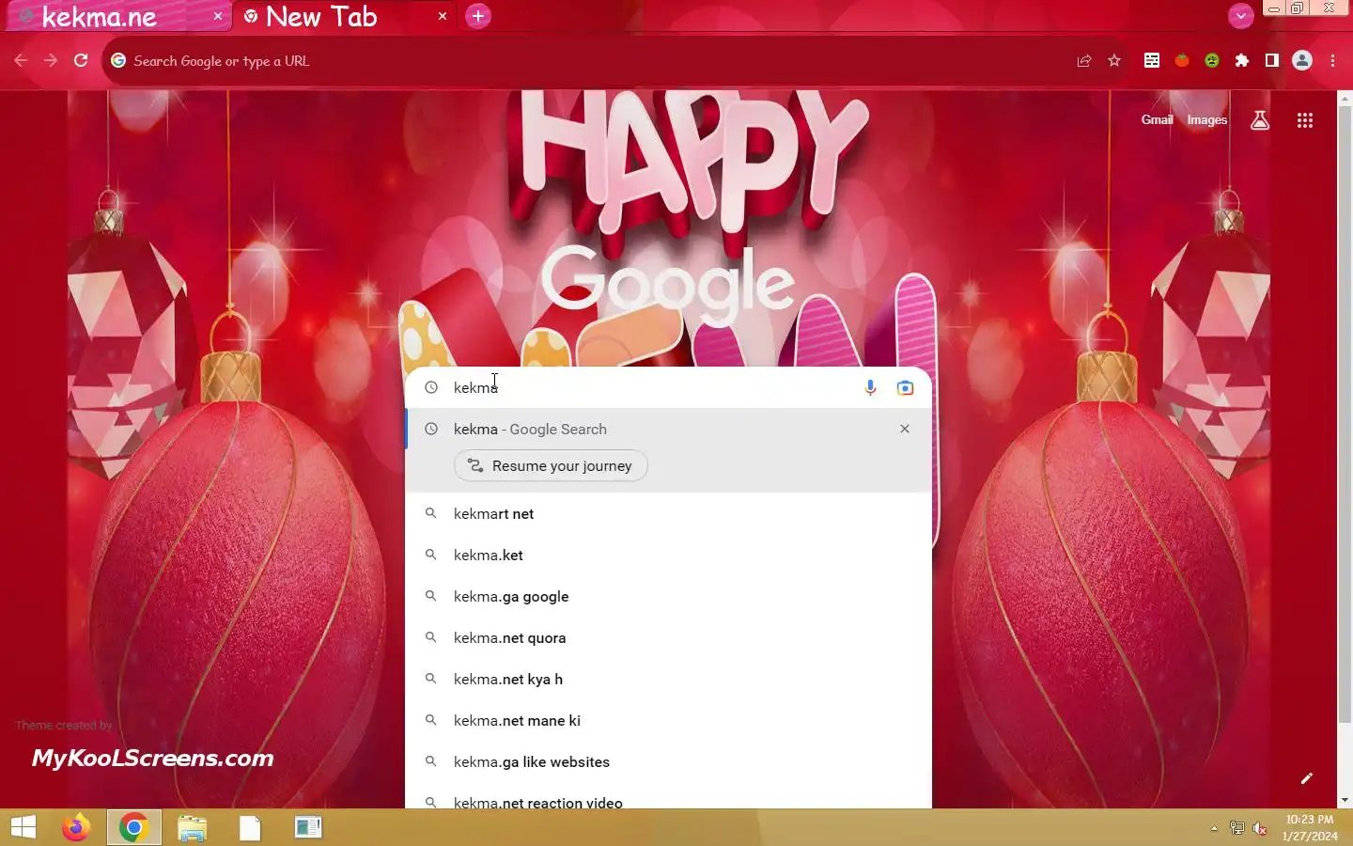Close the kekma.ne tab
The height and width of the screenshot is (846, 1353).
(218, 17)
